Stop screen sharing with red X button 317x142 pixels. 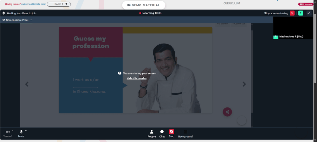292,13
